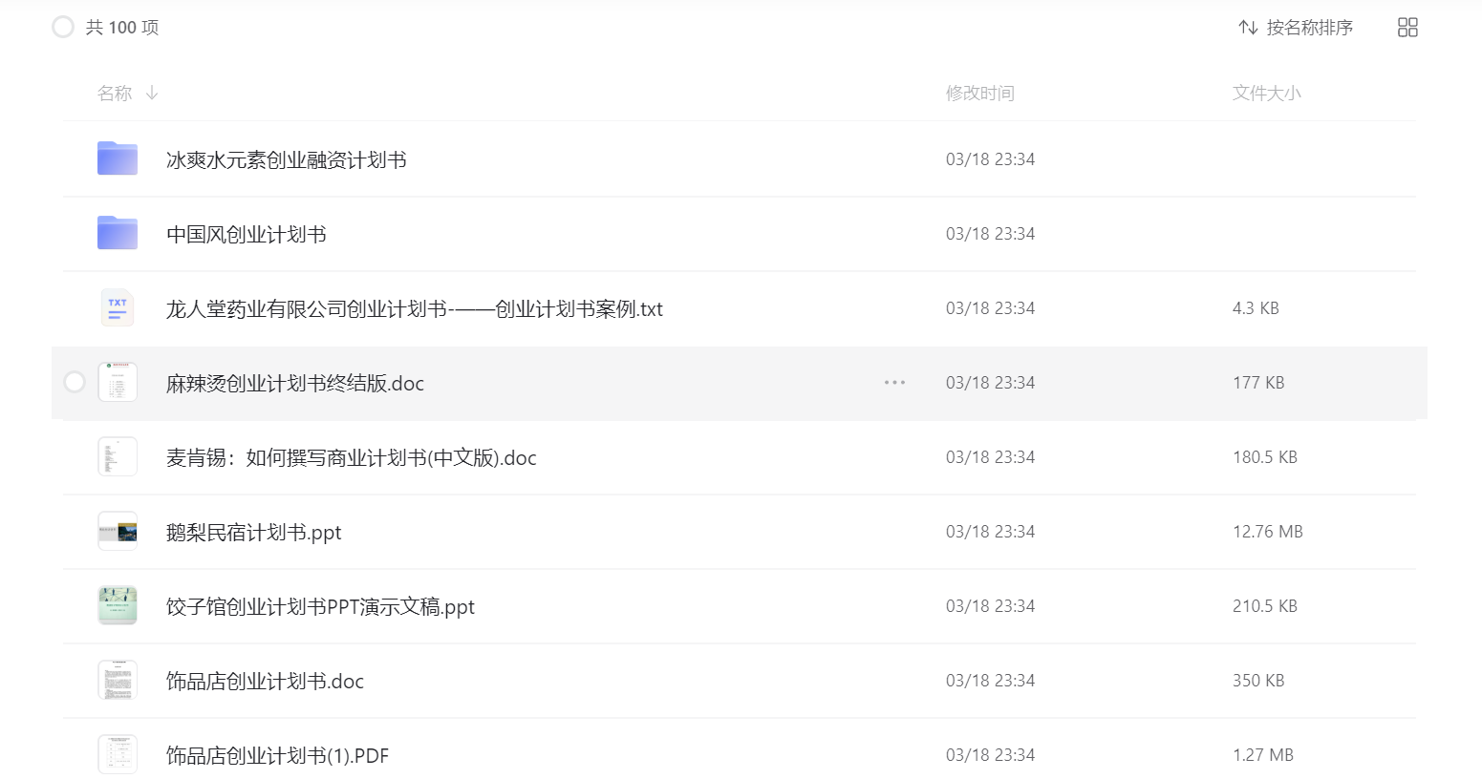This screenshot has width=1482, height=779.
Task: Click the 麦肯锡 doc file thumbnail
Action: click(118, 457)
